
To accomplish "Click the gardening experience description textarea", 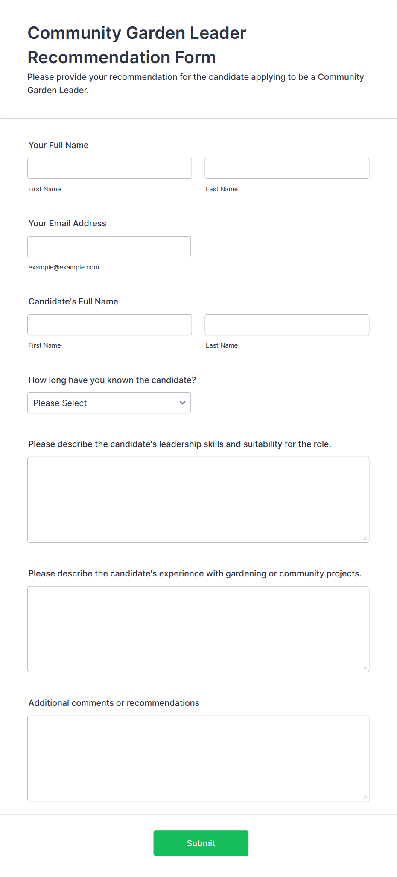I will [x=198, y=629].
